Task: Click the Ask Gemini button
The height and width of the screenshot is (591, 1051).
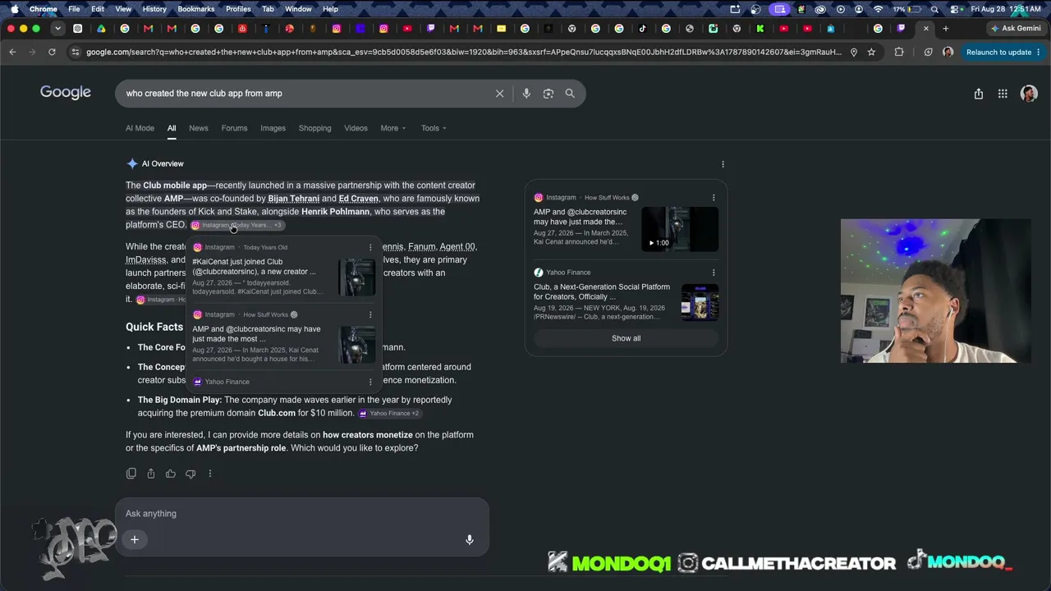Action: point(1016,29)
